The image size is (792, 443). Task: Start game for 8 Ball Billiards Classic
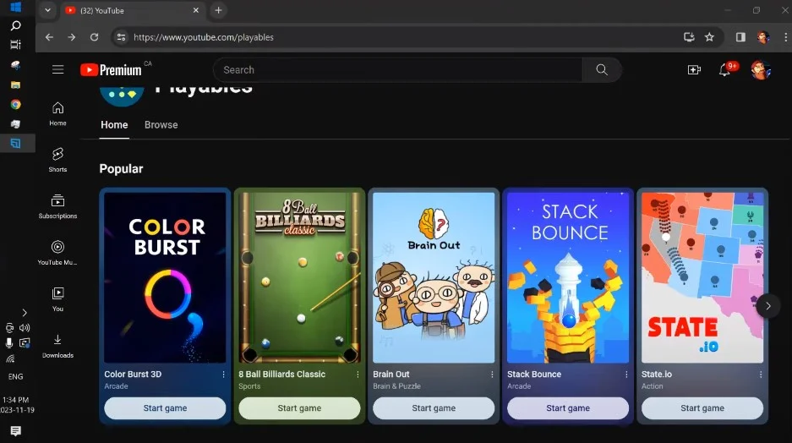[x=299, y=408]
